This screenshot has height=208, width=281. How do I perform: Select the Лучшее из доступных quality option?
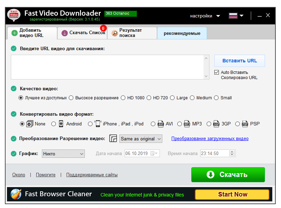point(21,98)
